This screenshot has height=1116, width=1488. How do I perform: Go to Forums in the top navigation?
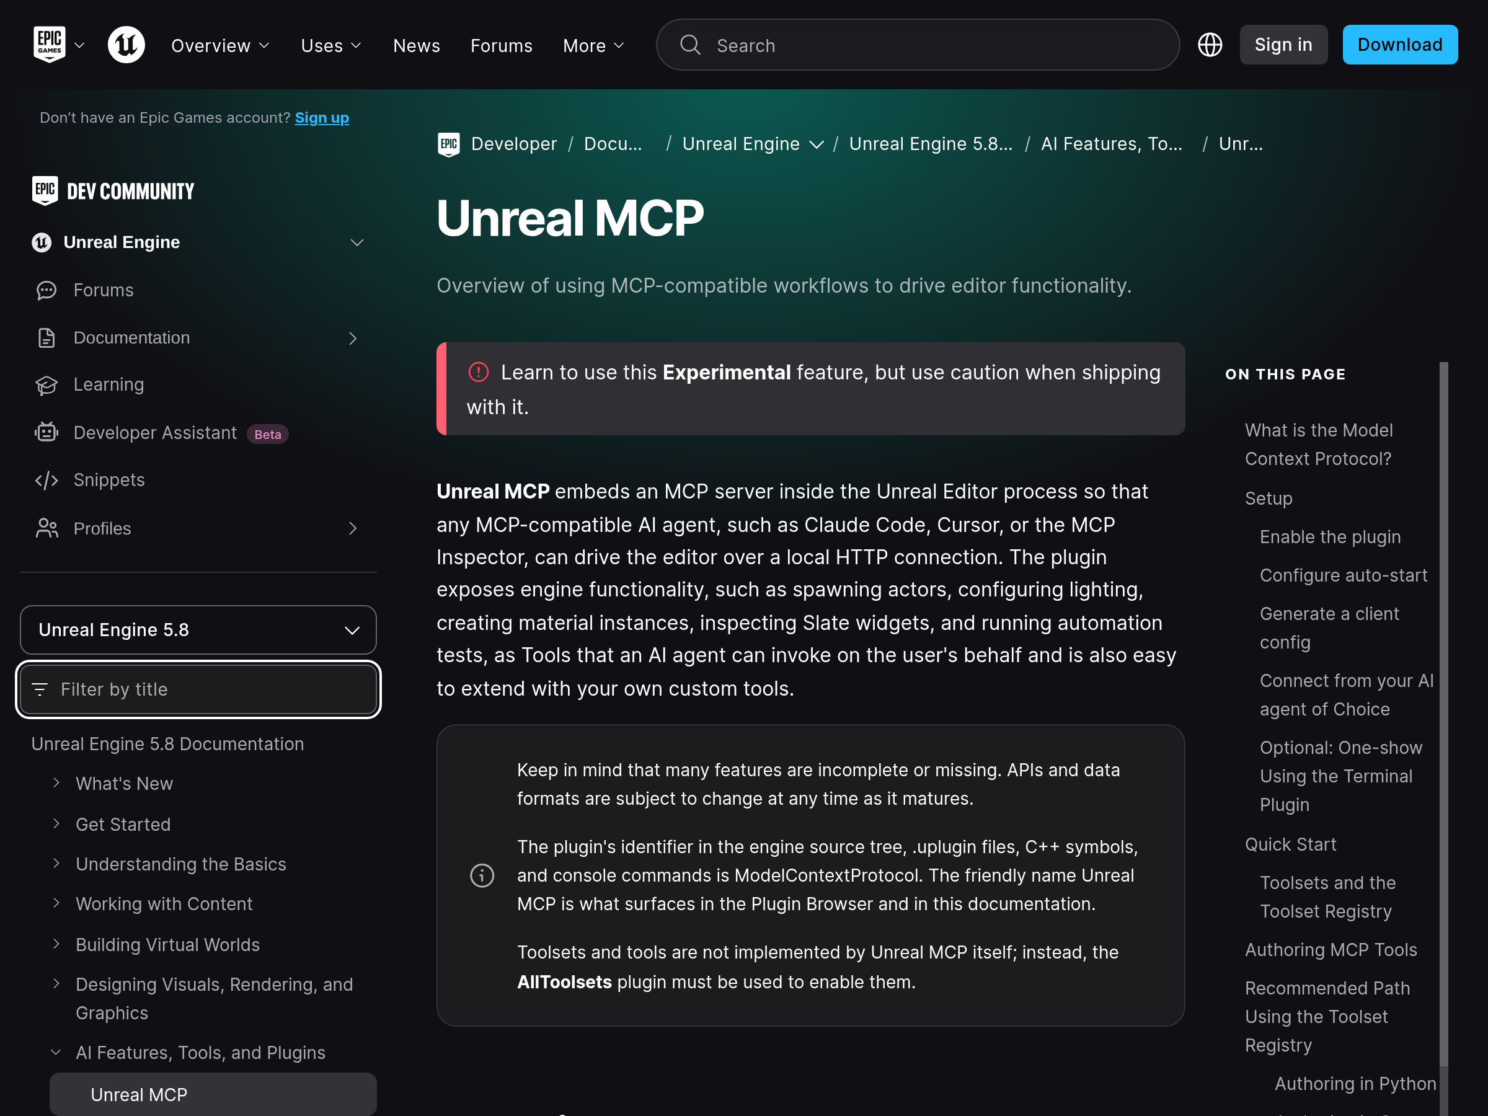[x=501, y=45]
